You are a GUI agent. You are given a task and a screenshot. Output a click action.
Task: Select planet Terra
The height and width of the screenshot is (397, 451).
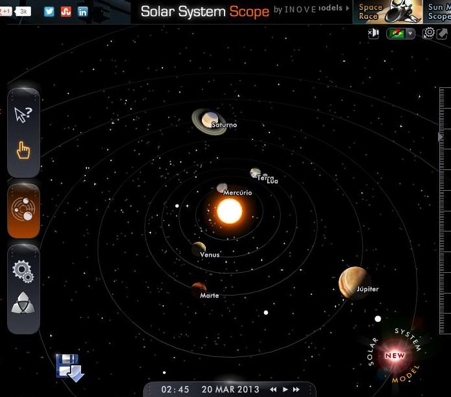(255, 173)
